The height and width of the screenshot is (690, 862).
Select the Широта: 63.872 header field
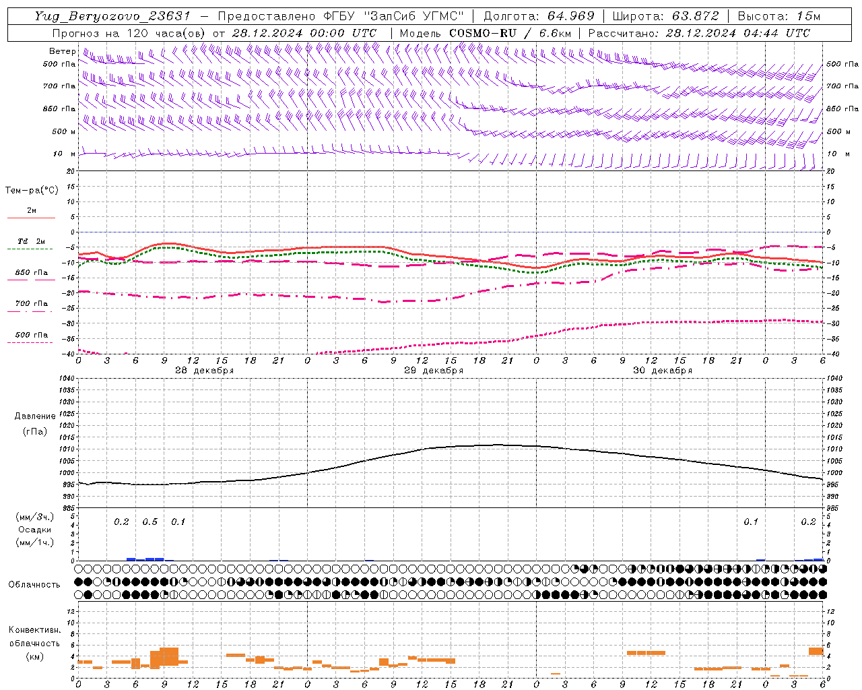point(665,16)
